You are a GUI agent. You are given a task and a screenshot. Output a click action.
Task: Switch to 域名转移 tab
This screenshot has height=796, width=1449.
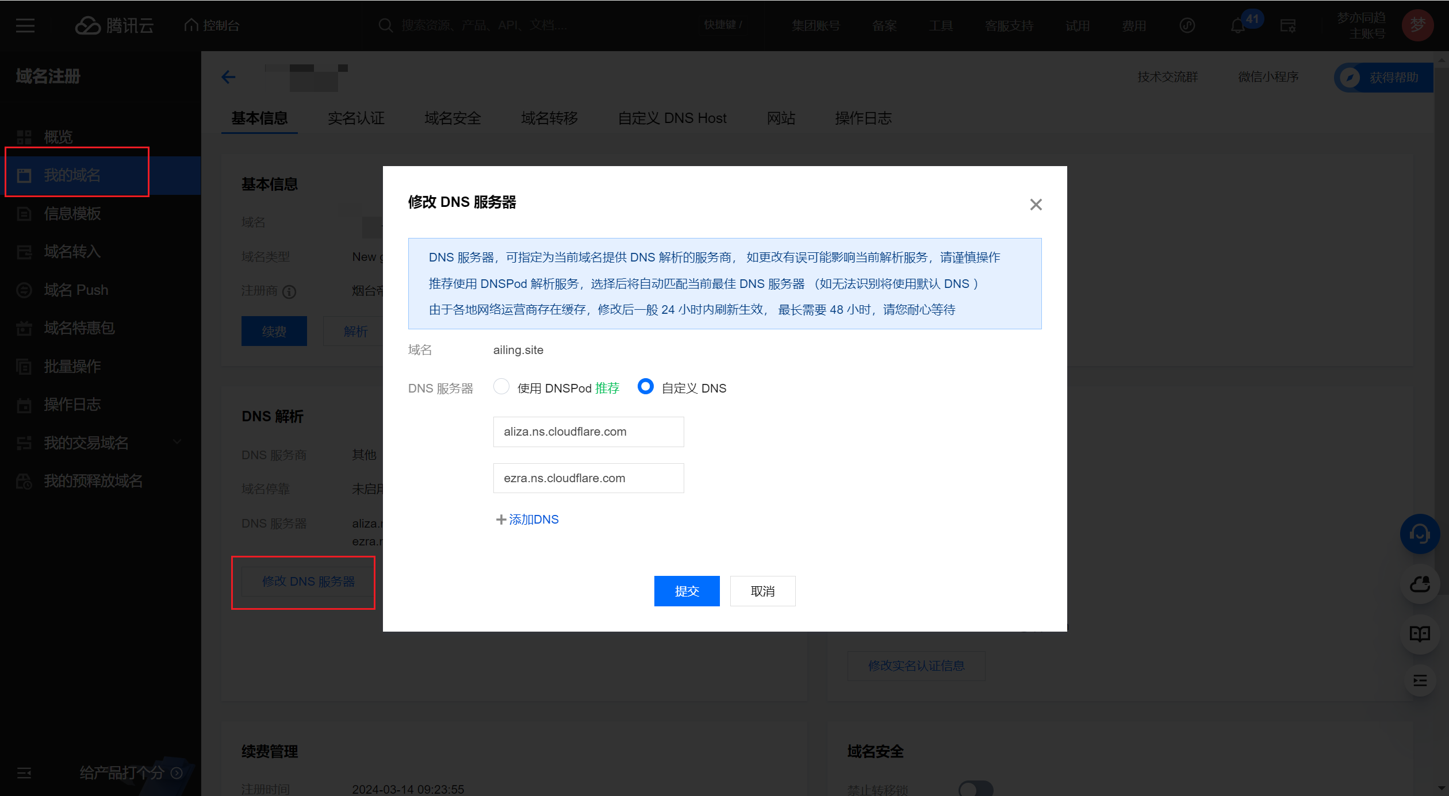(549, 118)
